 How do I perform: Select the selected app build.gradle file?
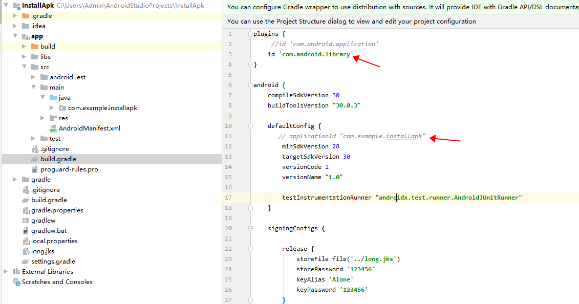coord(58,159)
